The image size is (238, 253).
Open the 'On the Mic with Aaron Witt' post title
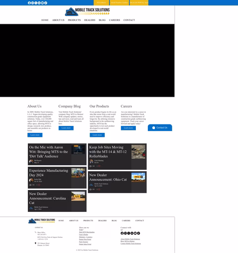click(49, 152)
